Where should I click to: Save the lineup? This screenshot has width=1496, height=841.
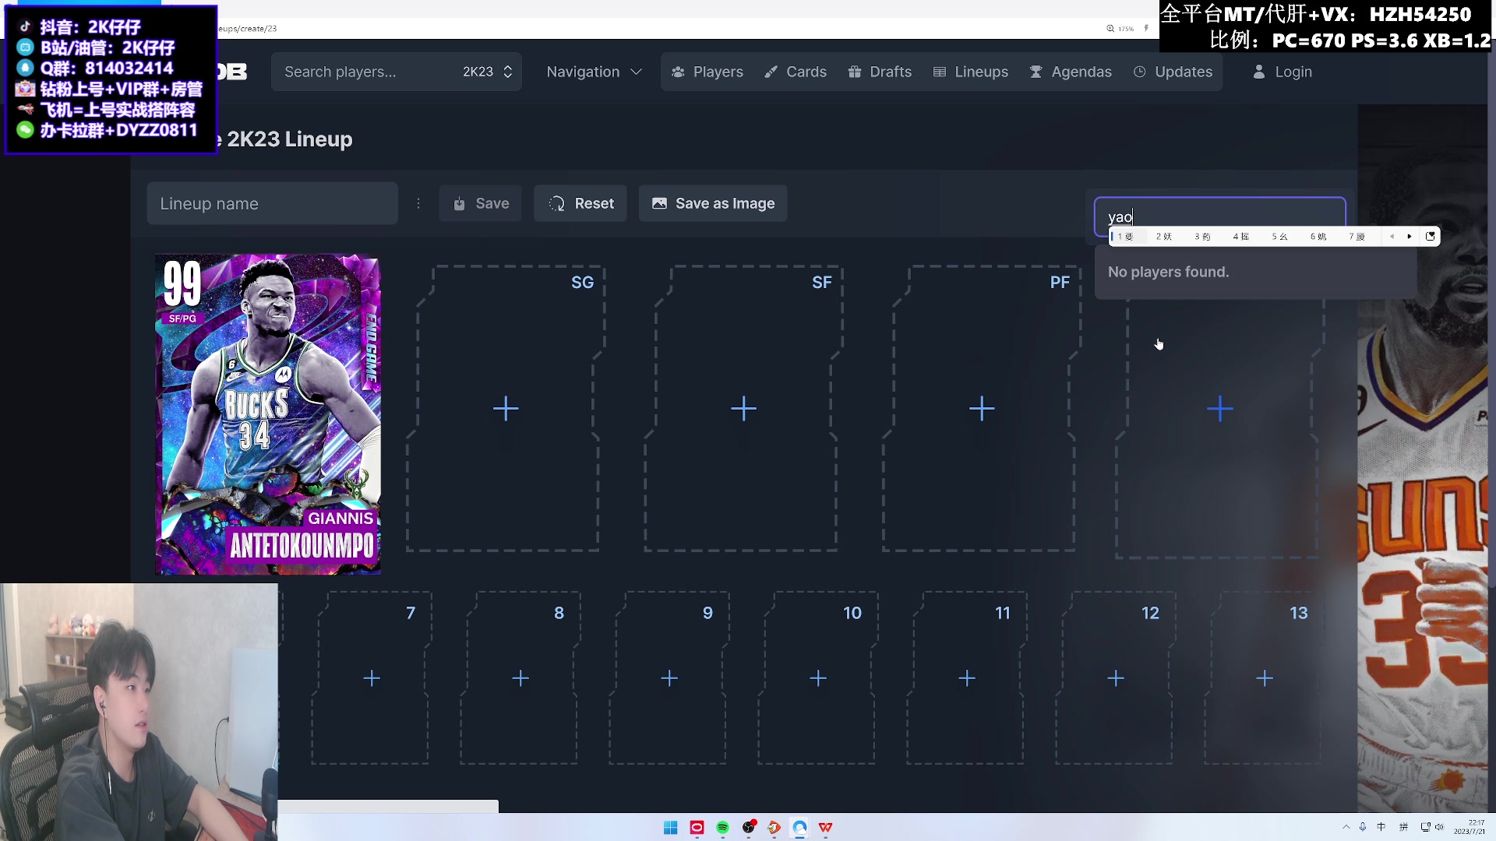pos(481,203)
